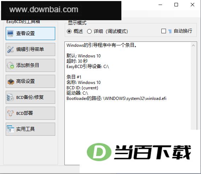The height and width of the screenshot is (174, 201).
Task: Click the monitor icon beside 查看设置
Action: [x=10, y=33]
